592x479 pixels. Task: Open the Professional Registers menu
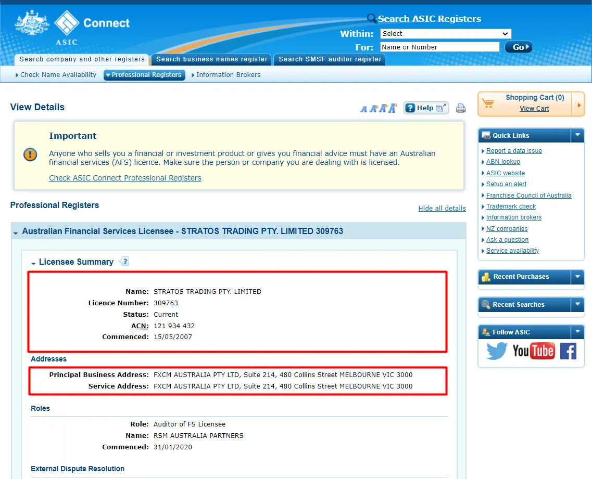[x=144, y=75]
